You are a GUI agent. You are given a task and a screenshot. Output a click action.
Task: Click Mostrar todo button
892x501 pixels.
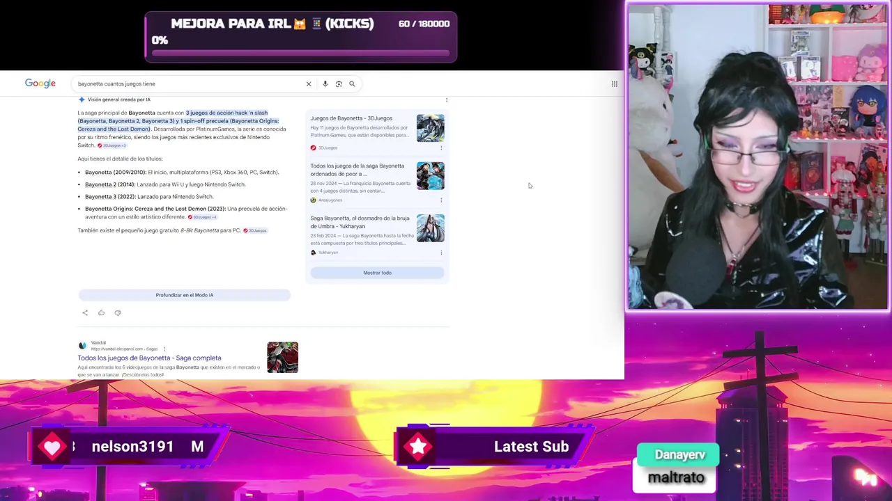pos(377,273)
